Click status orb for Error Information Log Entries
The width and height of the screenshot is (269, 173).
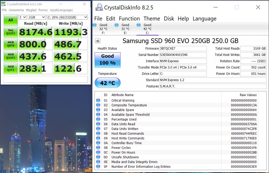click(98, 166)
